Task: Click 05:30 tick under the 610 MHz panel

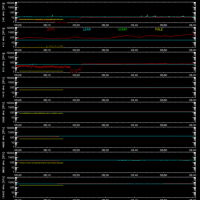Action: pos(105,75)
